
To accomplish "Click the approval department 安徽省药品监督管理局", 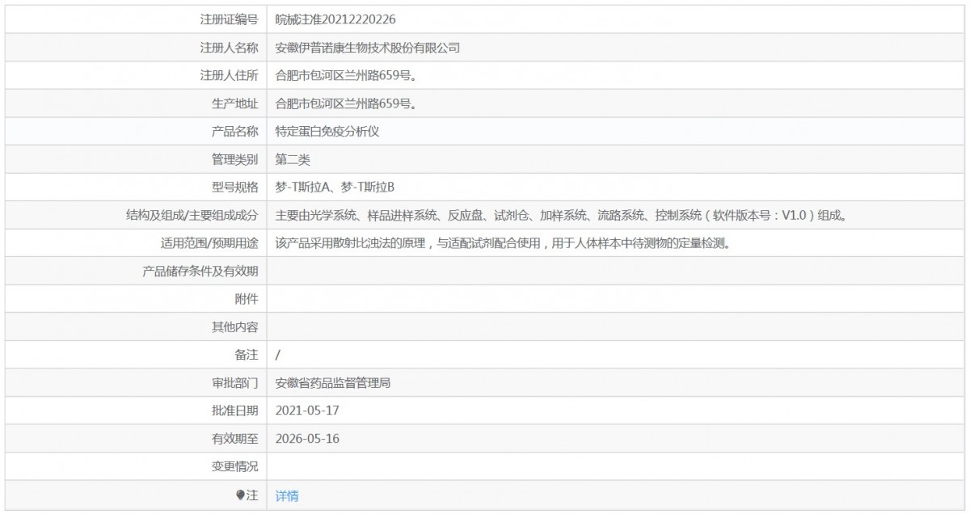I will coord(333,383).
